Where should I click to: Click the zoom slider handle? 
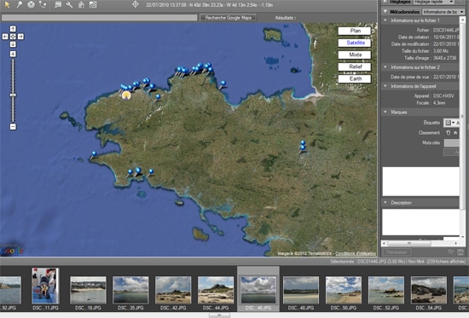pos(13,95)
